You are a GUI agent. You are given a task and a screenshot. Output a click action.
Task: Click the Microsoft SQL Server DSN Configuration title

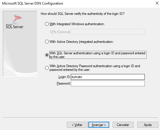click(33, 3)
